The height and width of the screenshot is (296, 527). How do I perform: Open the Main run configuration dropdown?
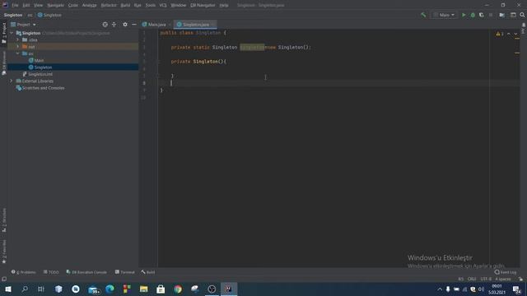(444, 15)
